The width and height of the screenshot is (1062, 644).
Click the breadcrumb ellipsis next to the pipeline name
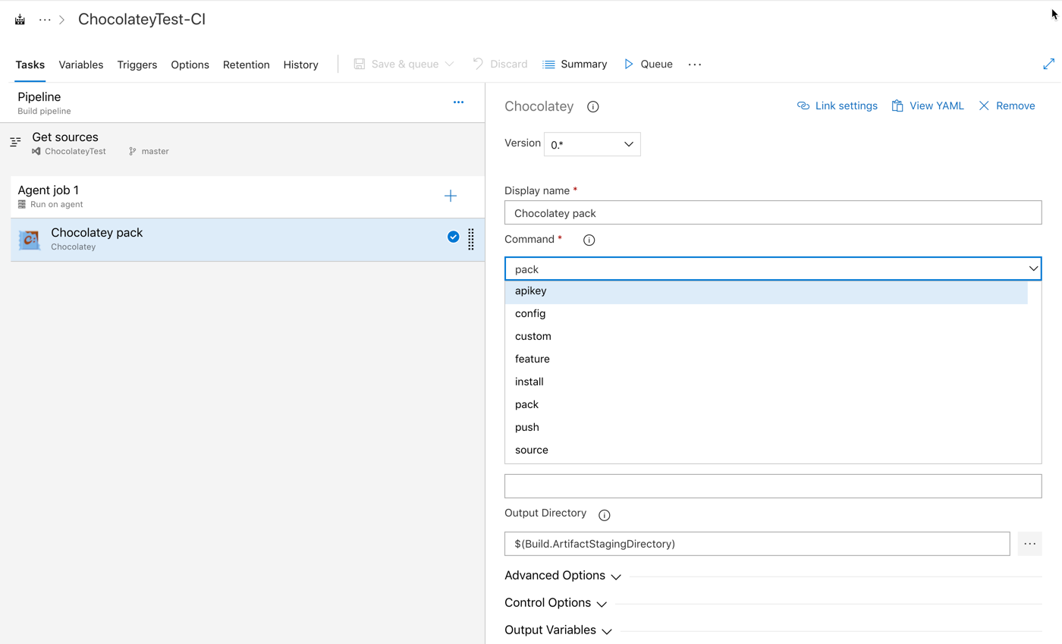tap(45, 20)
